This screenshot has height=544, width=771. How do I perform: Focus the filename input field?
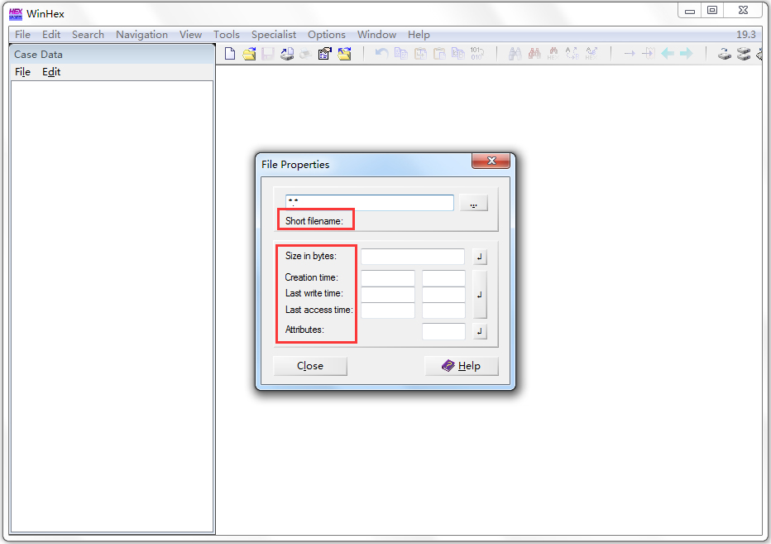(369, 202)
